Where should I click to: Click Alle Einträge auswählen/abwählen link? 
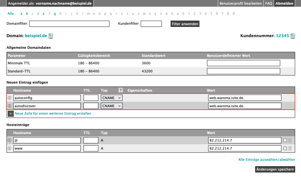(x=266, y=160)
